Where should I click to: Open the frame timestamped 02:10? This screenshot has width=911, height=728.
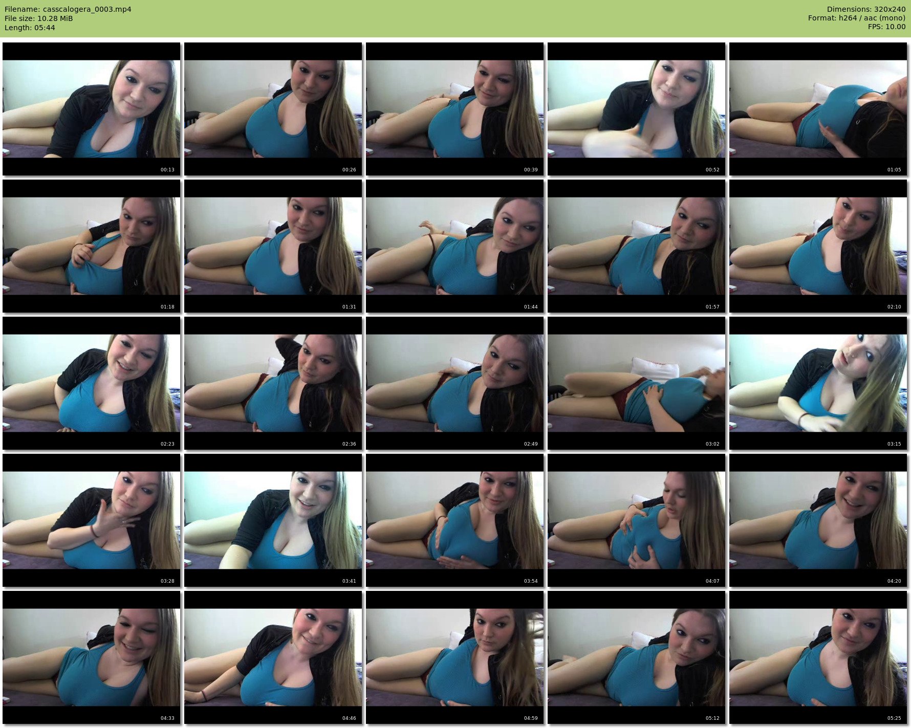[818, 246]
